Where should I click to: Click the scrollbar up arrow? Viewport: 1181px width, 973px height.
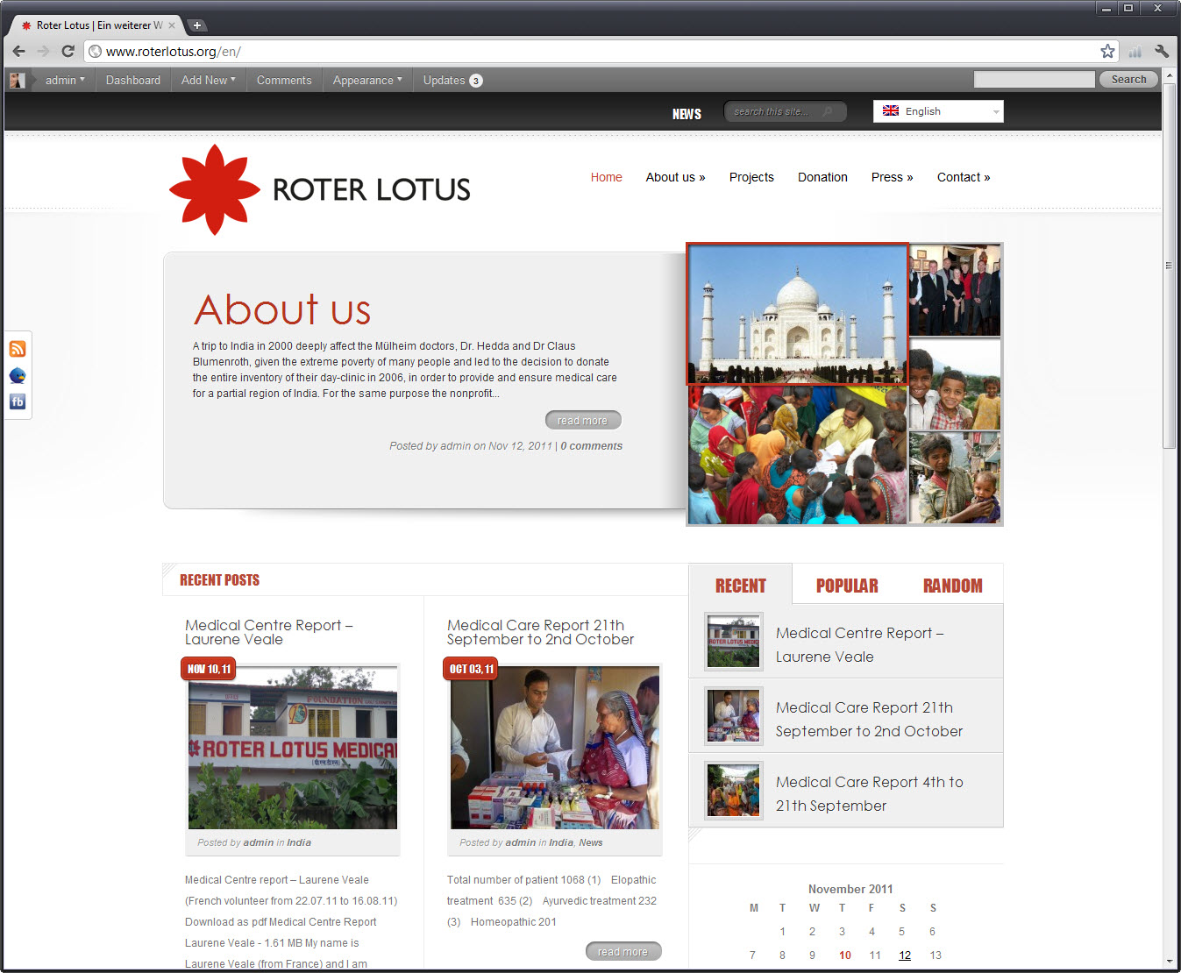1169,76
